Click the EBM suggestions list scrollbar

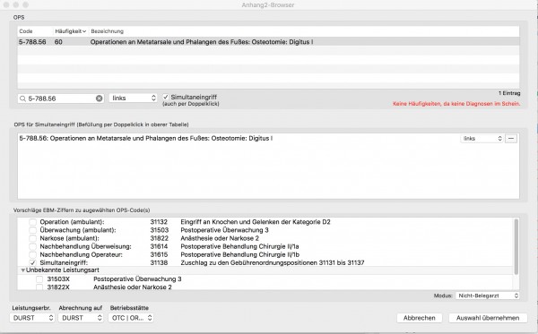516,246
